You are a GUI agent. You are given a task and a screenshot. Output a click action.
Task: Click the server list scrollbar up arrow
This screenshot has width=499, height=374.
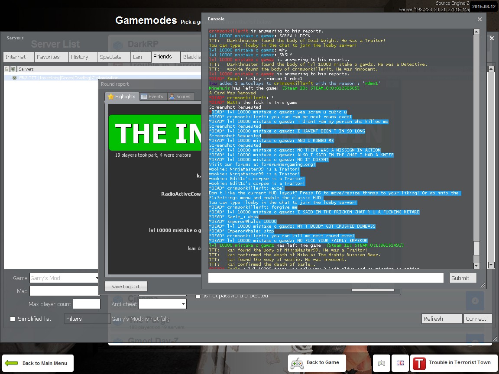click(491, 69)
